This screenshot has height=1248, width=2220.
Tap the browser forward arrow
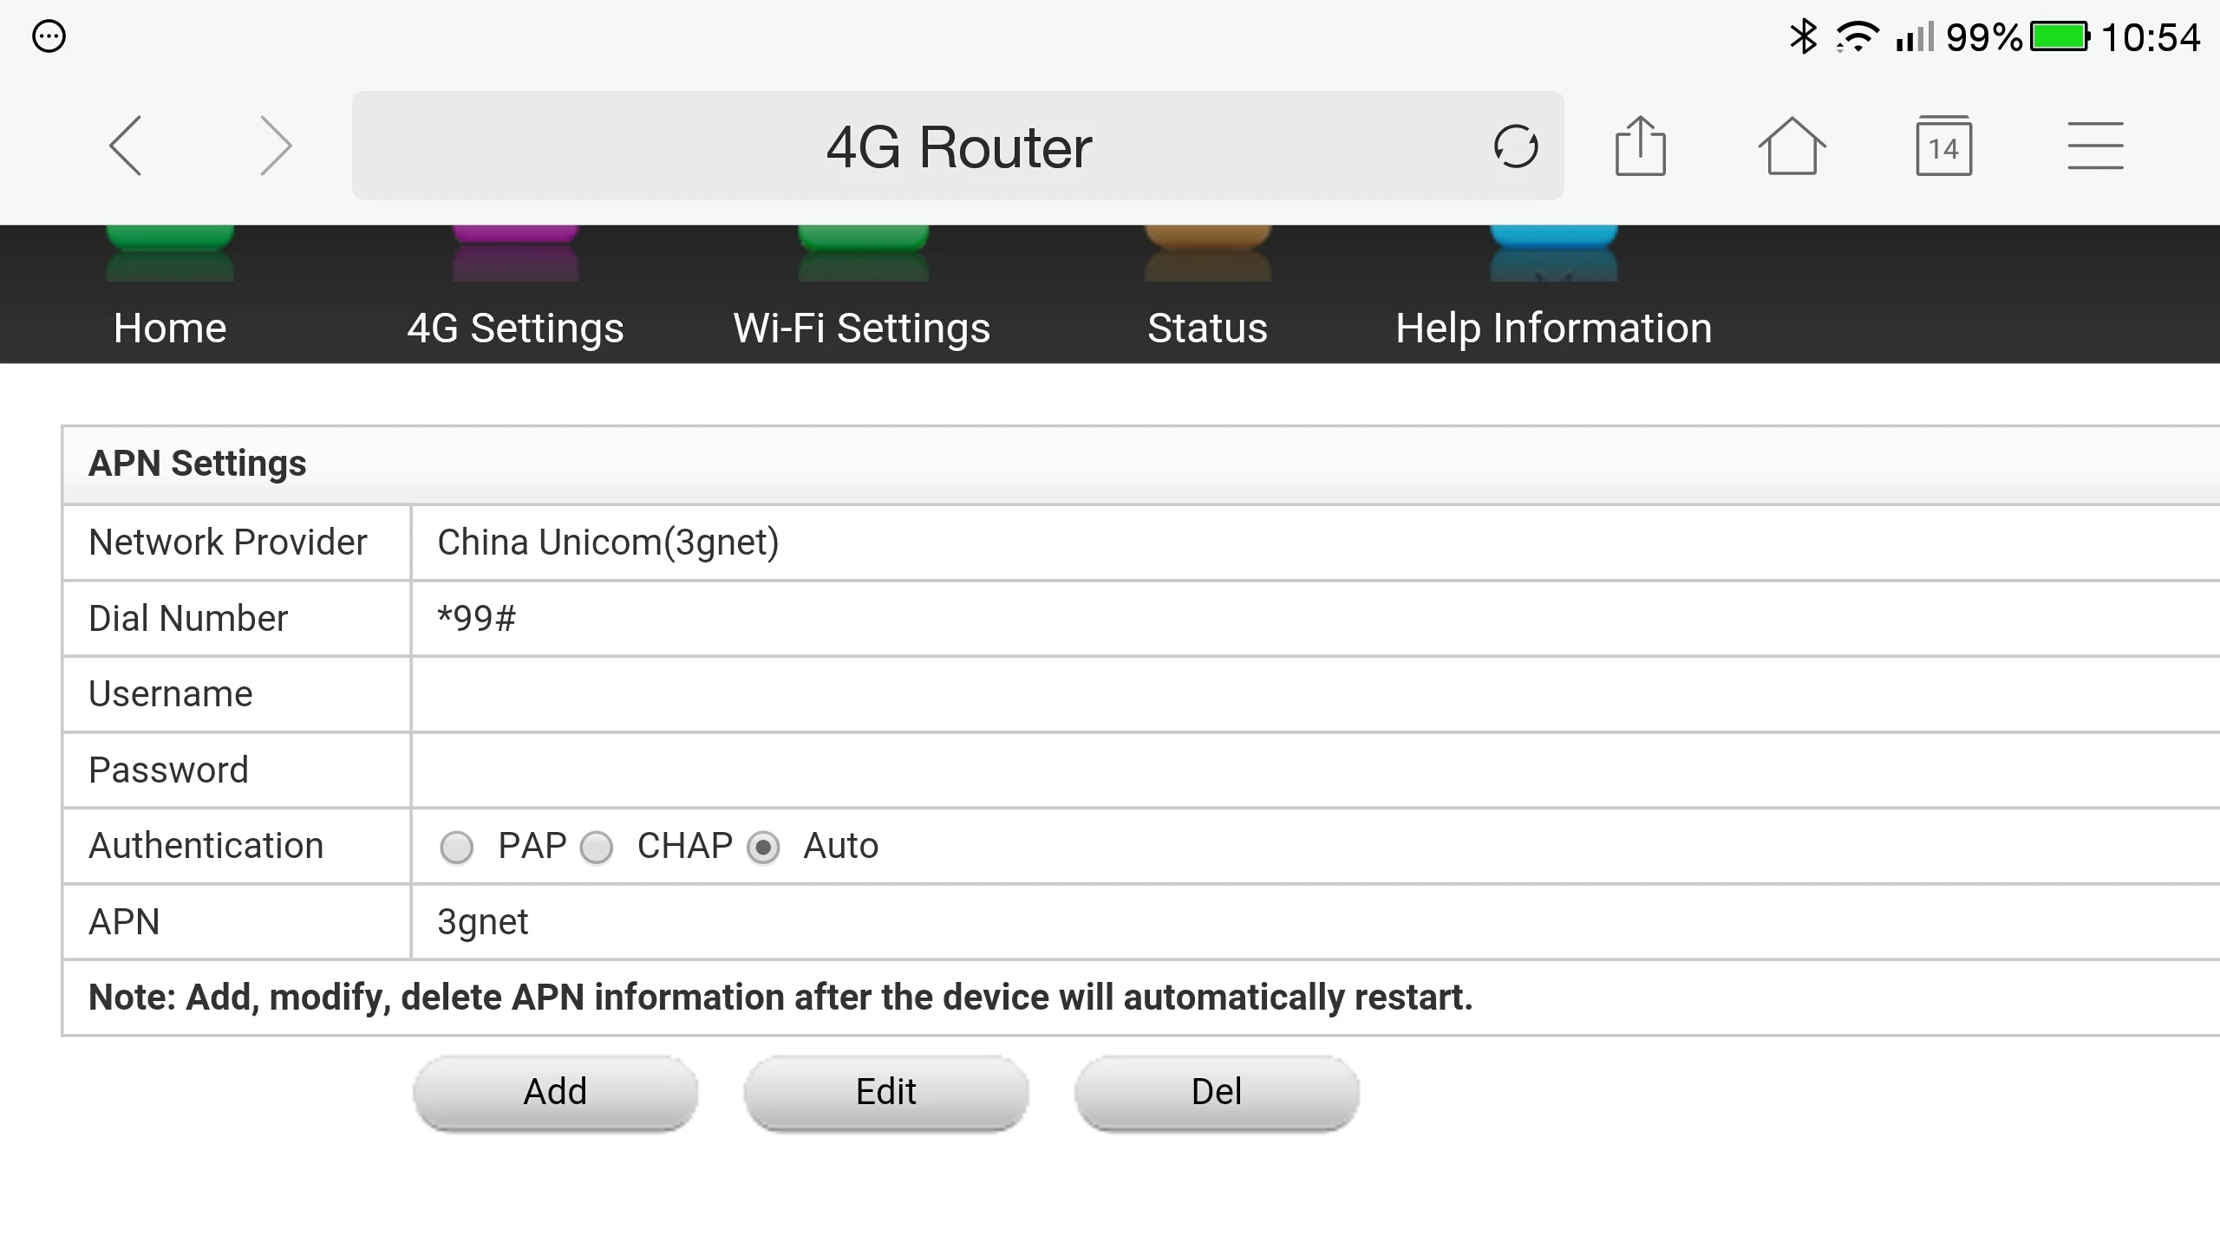tap(276, 146)
